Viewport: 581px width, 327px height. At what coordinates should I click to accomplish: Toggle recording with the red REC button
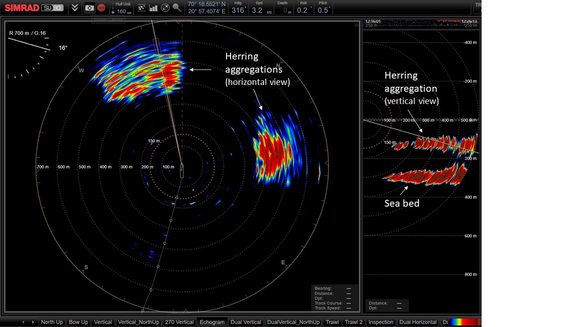pyautogui.click(x=101, y=8)
